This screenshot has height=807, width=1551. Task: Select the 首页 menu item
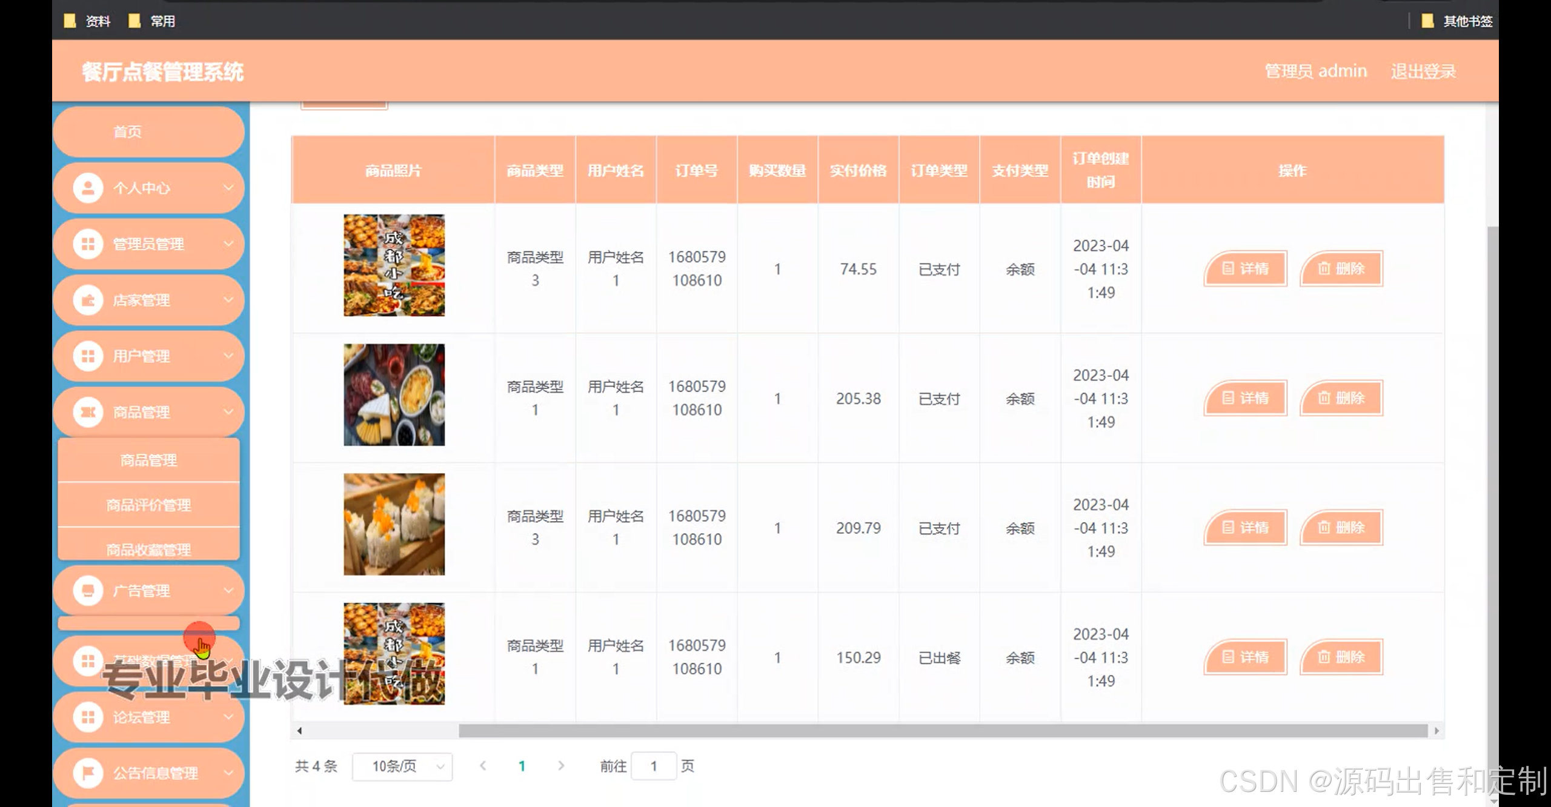coord(128,131)
